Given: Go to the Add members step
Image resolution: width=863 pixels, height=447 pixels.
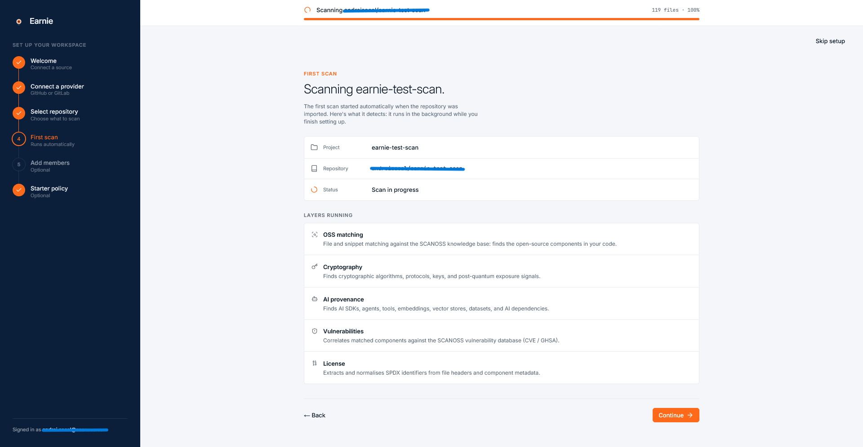Looking at the screenshot, I should 50,166.
